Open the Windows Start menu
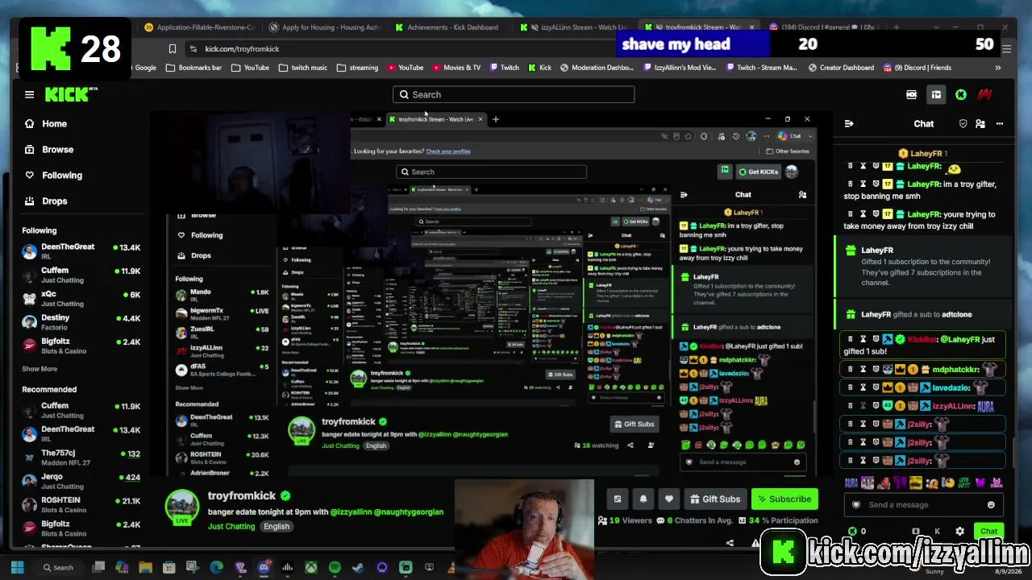Screen dimensions: 1032x580 [17, 568]
